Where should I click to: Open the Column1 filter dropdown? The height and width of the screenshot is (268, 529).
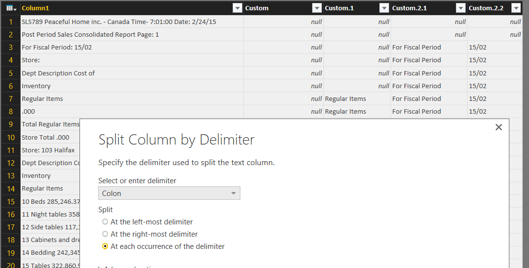[x=238, y=8]
